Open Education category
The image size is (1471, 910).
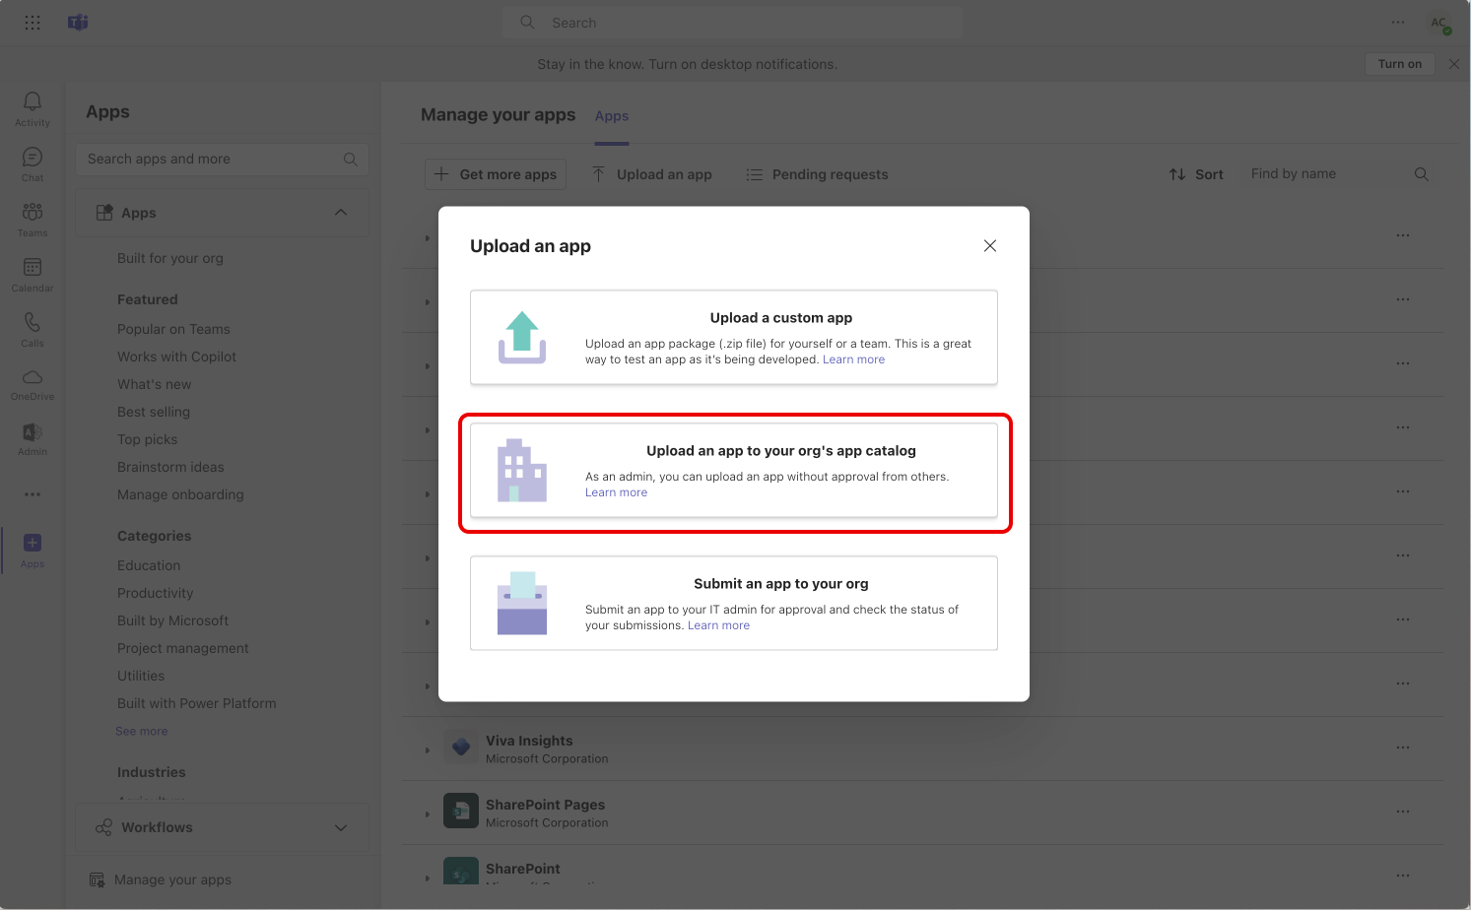click(x=149, y=565)
